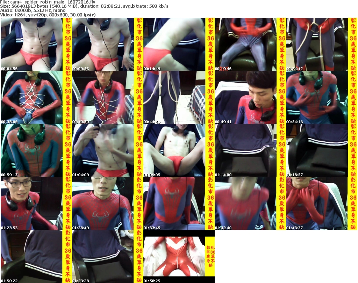Open the blurred frame at 01:42:40

250,203
